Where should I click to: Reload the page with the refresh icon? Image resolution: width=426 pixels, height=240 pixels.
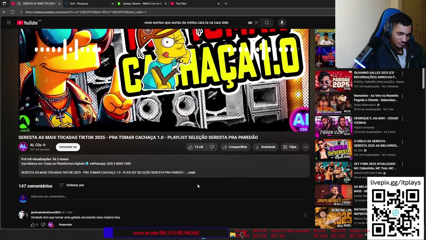tap(12, 12)
